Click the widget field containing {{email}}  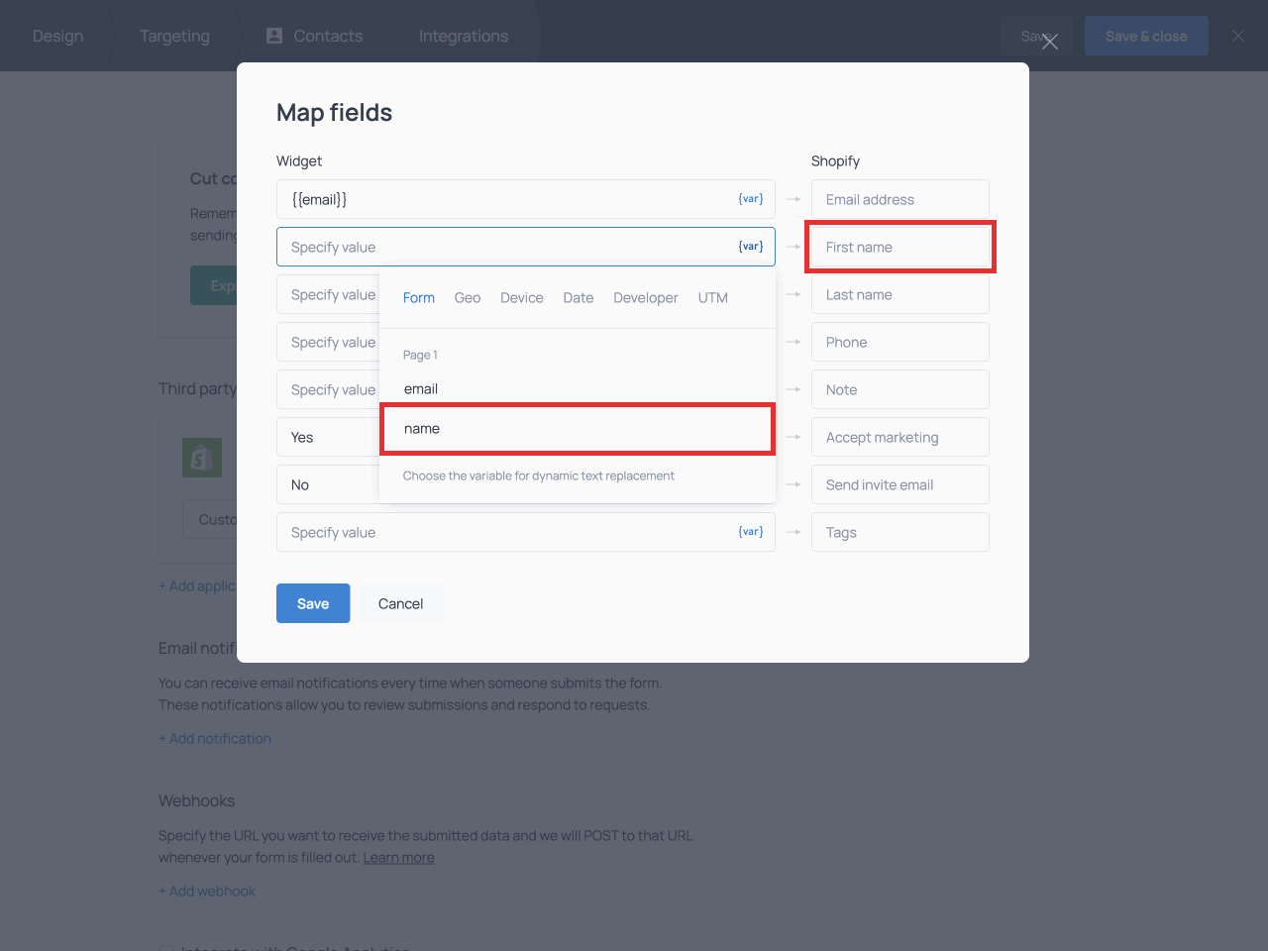(505, 199)
